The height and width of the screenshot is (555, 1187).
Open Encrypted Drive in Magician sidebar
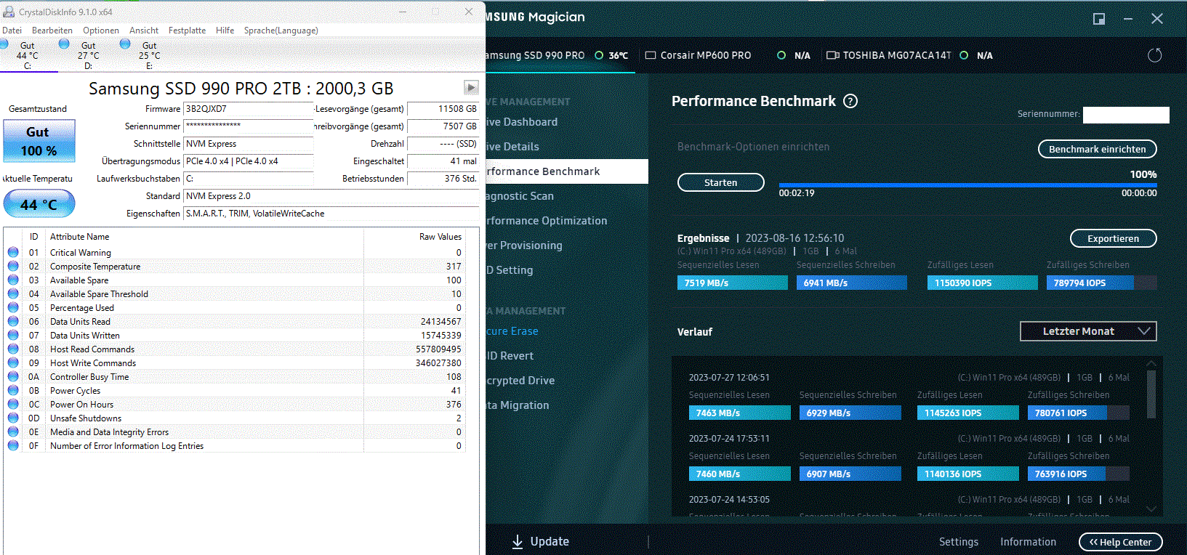coord(520,381)
